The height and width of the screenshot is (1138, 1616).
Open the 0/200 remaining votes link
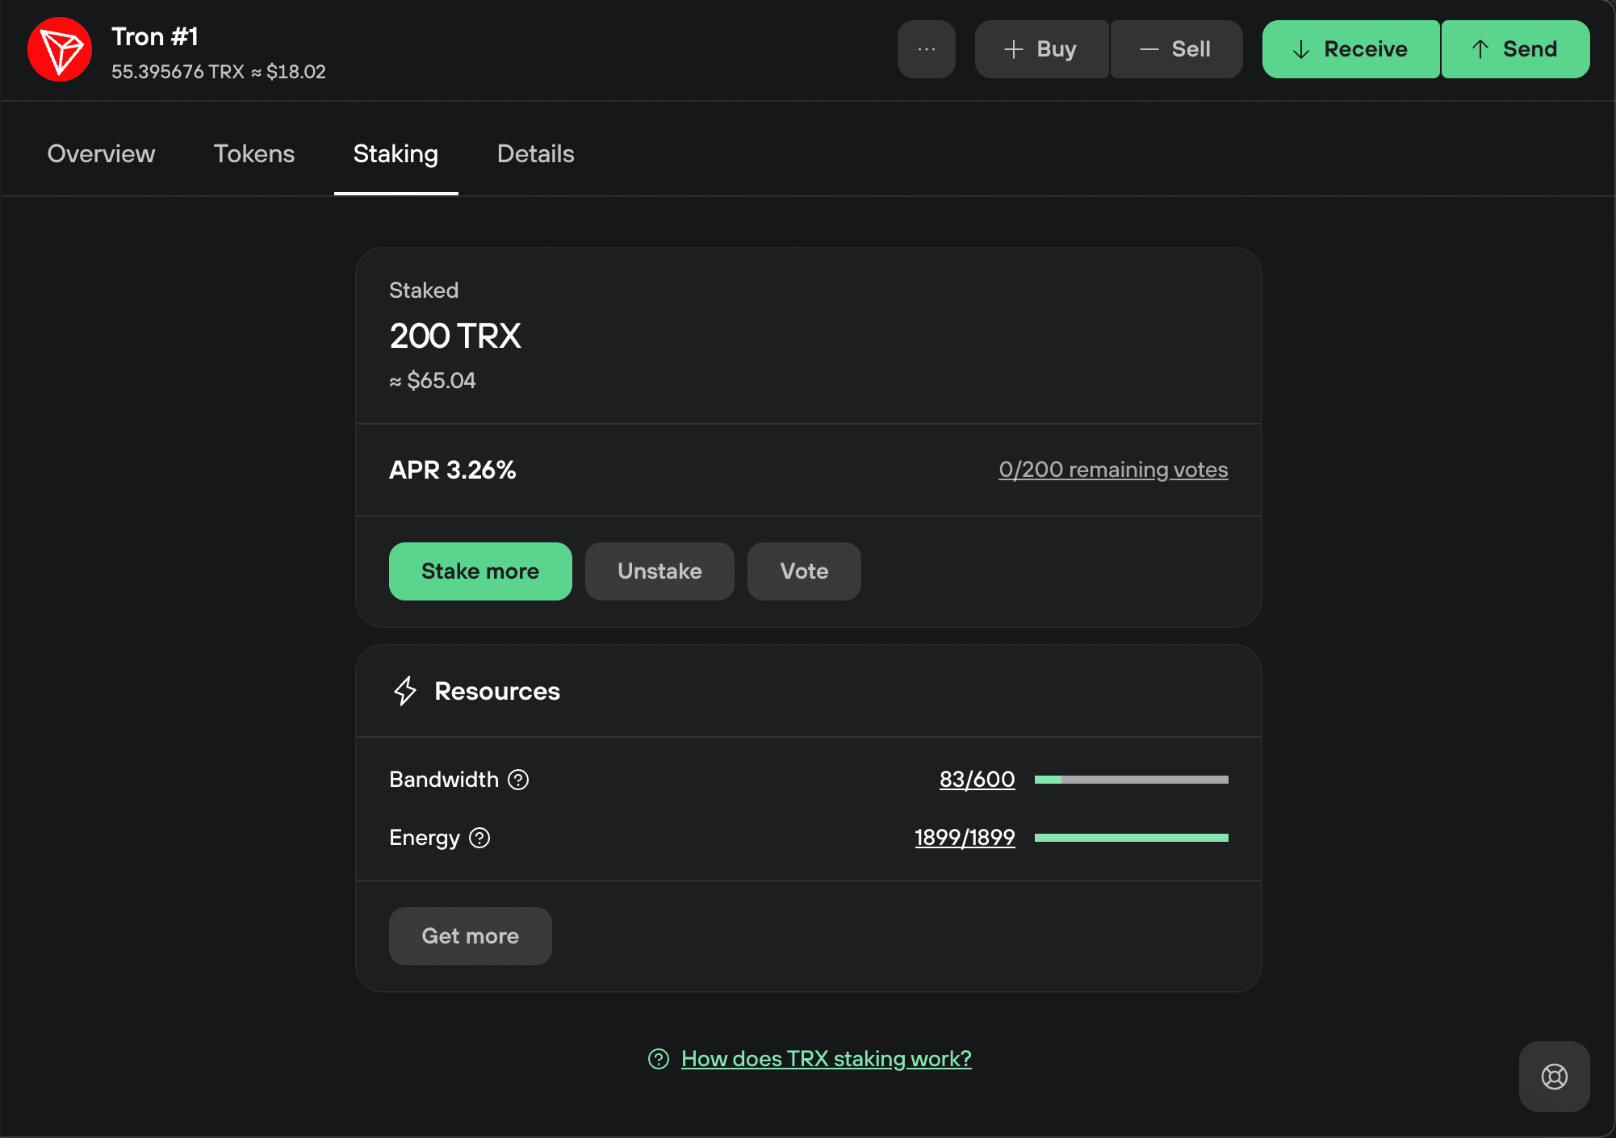click(x=1113, y=470)
